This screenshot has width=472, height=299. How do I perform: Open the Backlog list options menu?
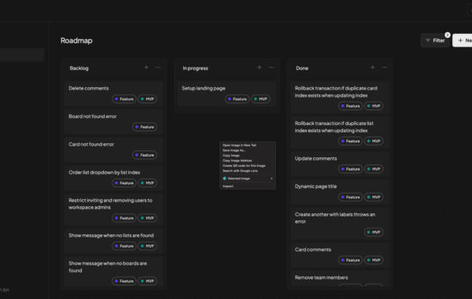158,68
